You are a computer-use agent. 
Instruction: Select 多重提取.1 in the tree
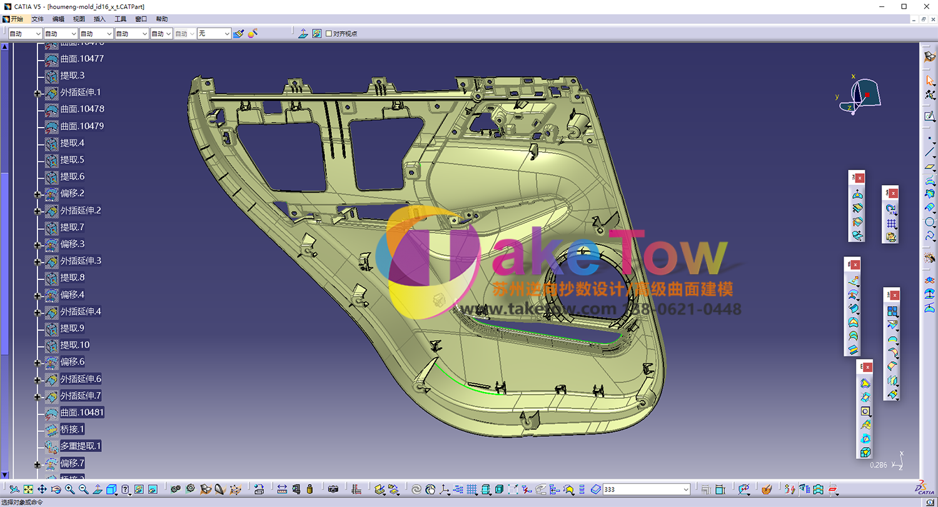coord(81,446)
